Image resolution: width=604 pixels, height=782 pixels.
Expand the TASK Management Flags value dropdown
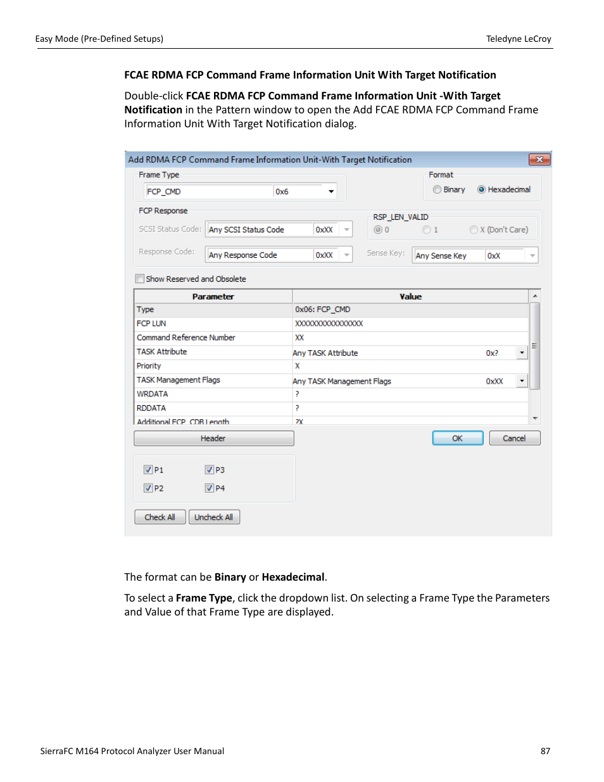click(x=522, y=381)
